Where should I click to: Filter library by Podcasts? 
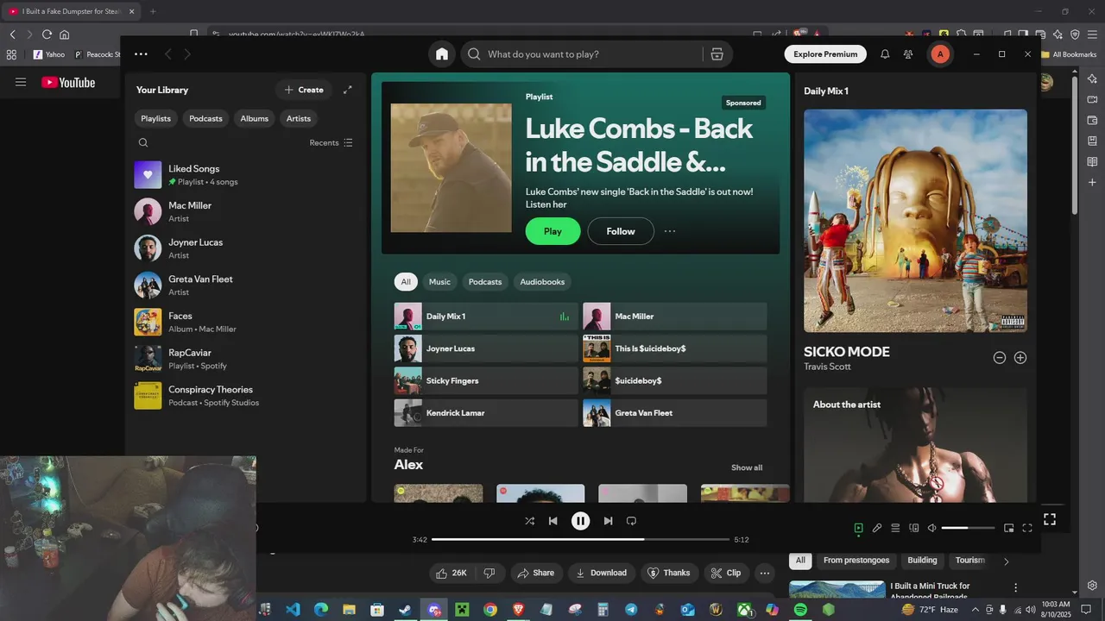(x=205, y=118)
